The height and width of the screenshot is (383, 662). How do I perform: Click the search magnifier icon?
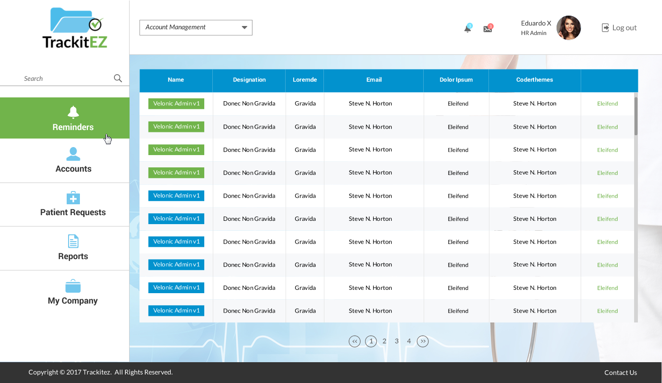click(x=118, y=78)
